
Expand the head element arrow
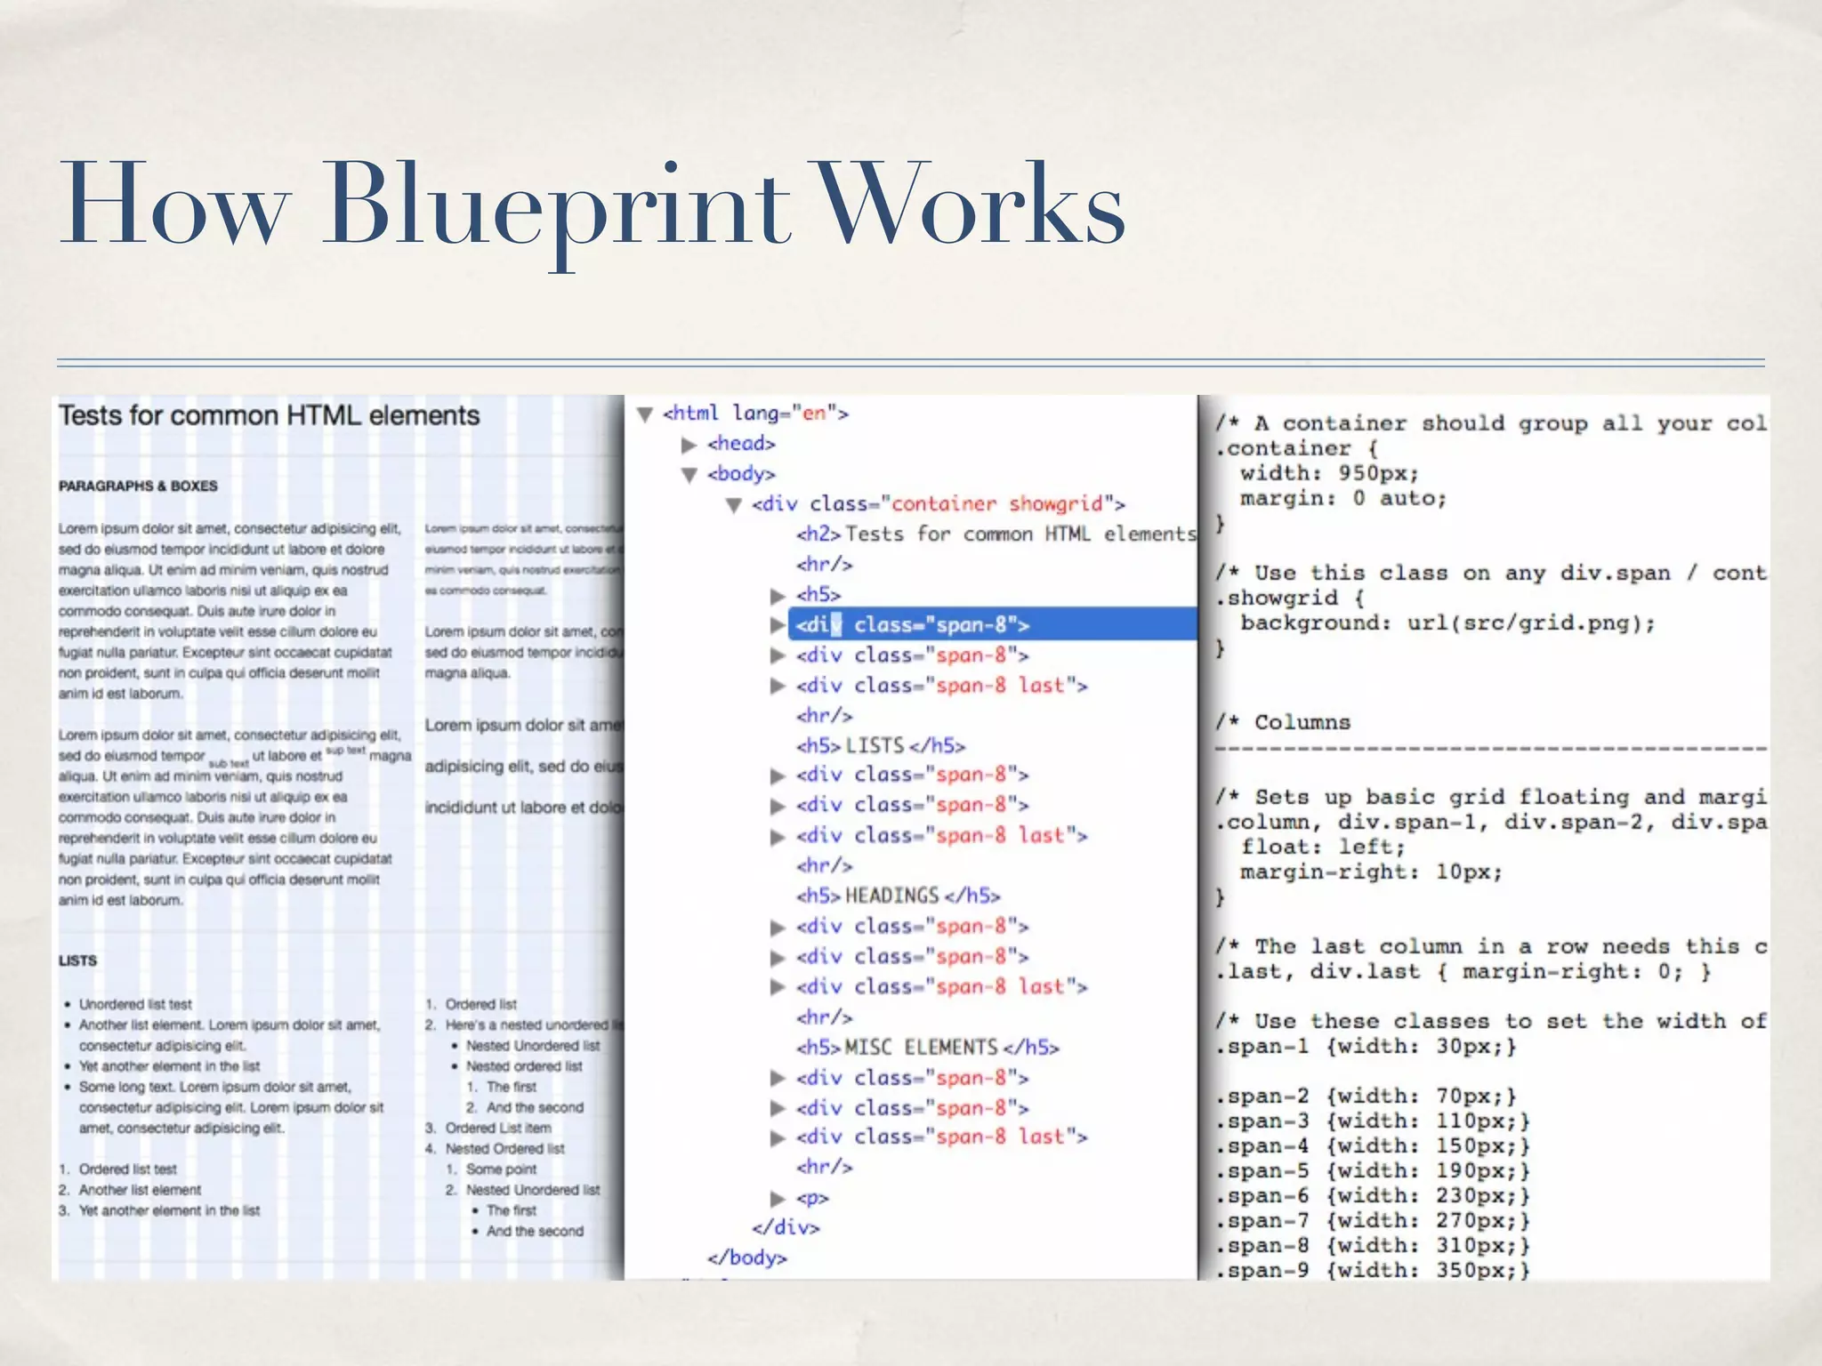[689, 444]
